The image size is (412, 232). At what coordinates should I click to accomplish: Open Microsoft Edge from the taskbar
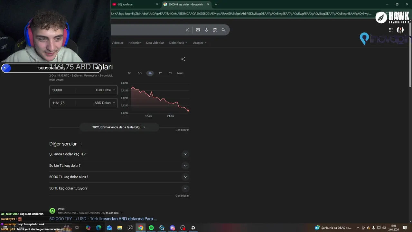pos(98,228)
